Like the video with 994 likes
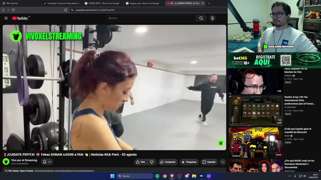Image resolution: width=321 pixels, height=180 pixels. [140, 162]
